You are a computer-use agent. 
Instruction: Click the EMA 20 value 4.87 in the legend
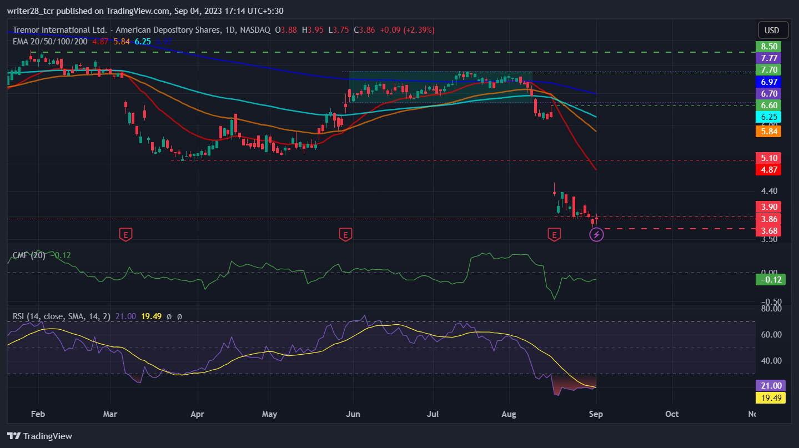click(x=100, y=41)
